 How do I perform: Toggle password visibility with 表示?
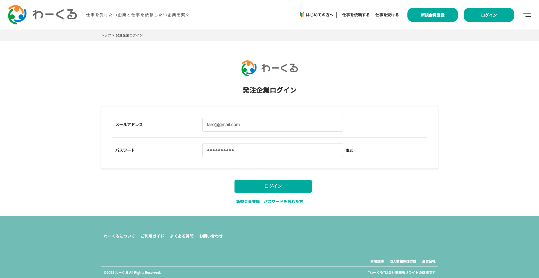click(349, 151)
